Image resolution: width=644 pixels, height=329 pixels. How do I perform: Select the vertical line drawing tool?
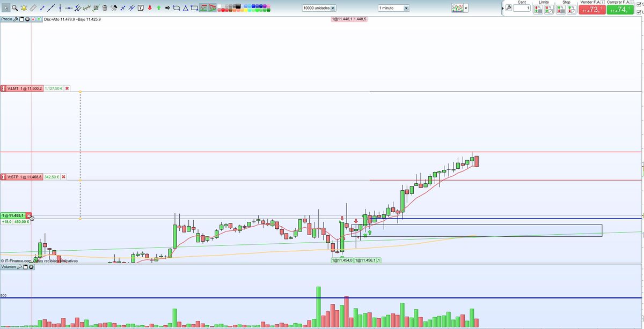point(60,8)
